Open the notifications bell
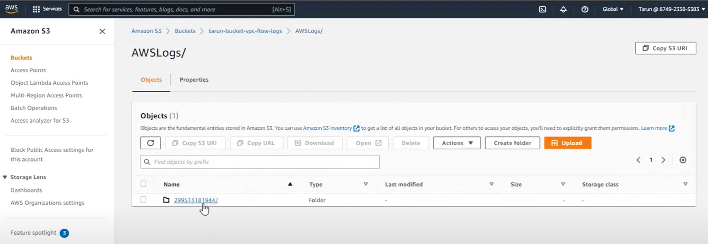708x244 pixels. pyautogui.click(x=563, y=9)
